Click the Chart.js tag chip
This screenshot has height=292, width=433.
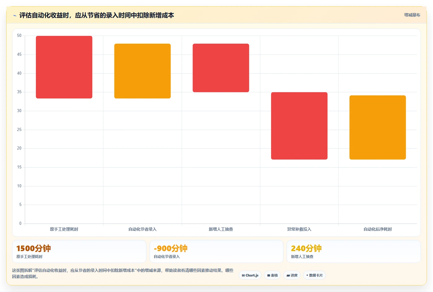pyautogui.click(x=250, y=275)
